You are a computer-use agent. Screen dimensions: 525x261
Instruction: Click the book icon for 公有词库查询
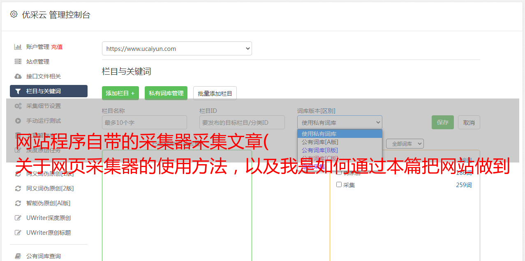(18, 256)
